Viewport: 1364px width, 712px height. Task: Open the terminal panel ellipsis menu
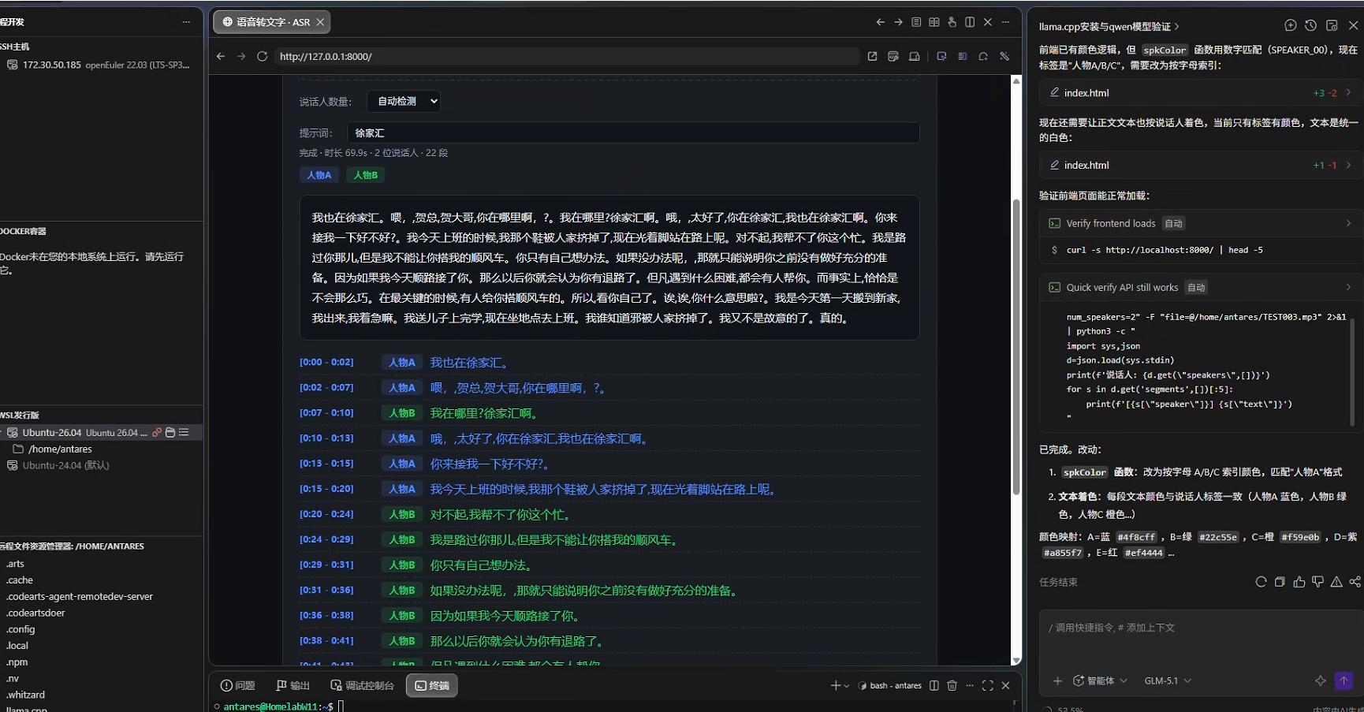click(x=970, y=686)
